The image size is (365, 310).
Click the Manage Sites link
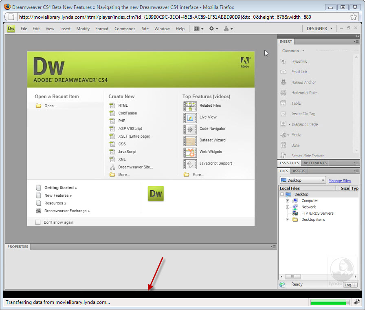(340, 180)
